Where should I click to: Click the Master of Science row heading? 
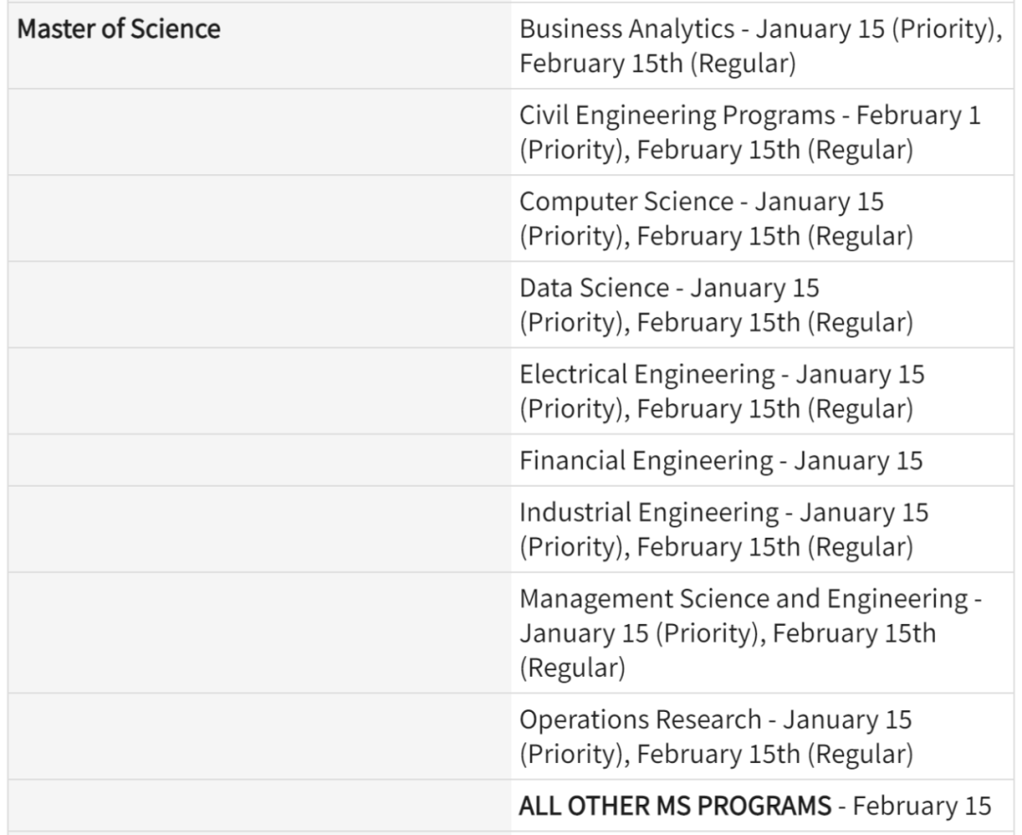coord(119,29)
